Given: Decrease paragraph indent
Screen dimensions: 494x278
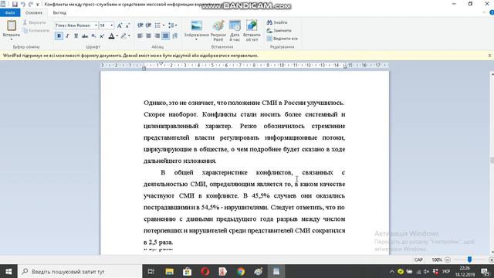Looking at the screenshot, I should [140, 25].
